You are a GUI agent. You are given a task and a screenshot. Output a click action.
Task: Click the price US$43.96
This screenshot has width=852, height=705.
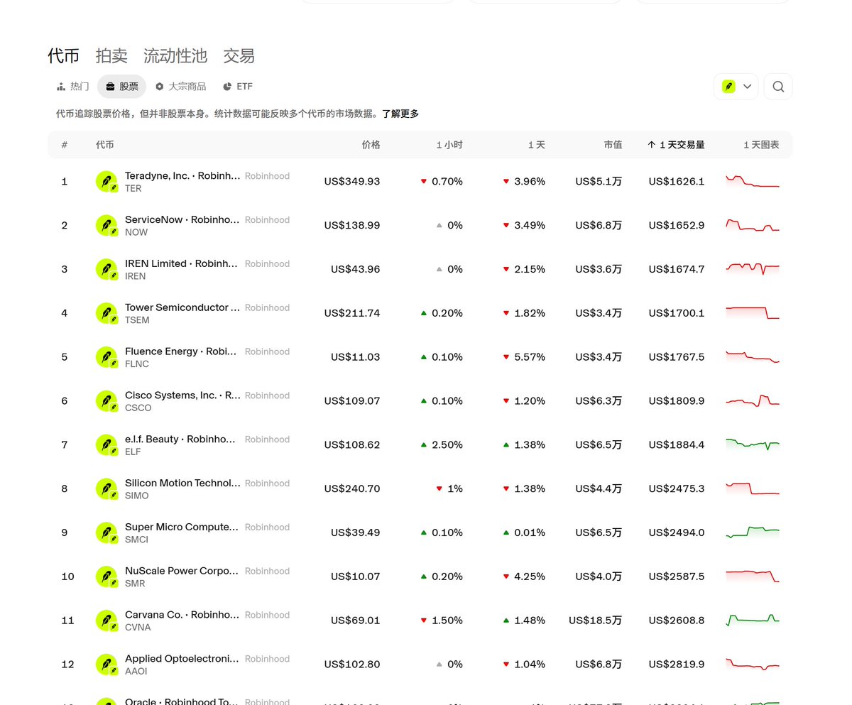(355, 270)
